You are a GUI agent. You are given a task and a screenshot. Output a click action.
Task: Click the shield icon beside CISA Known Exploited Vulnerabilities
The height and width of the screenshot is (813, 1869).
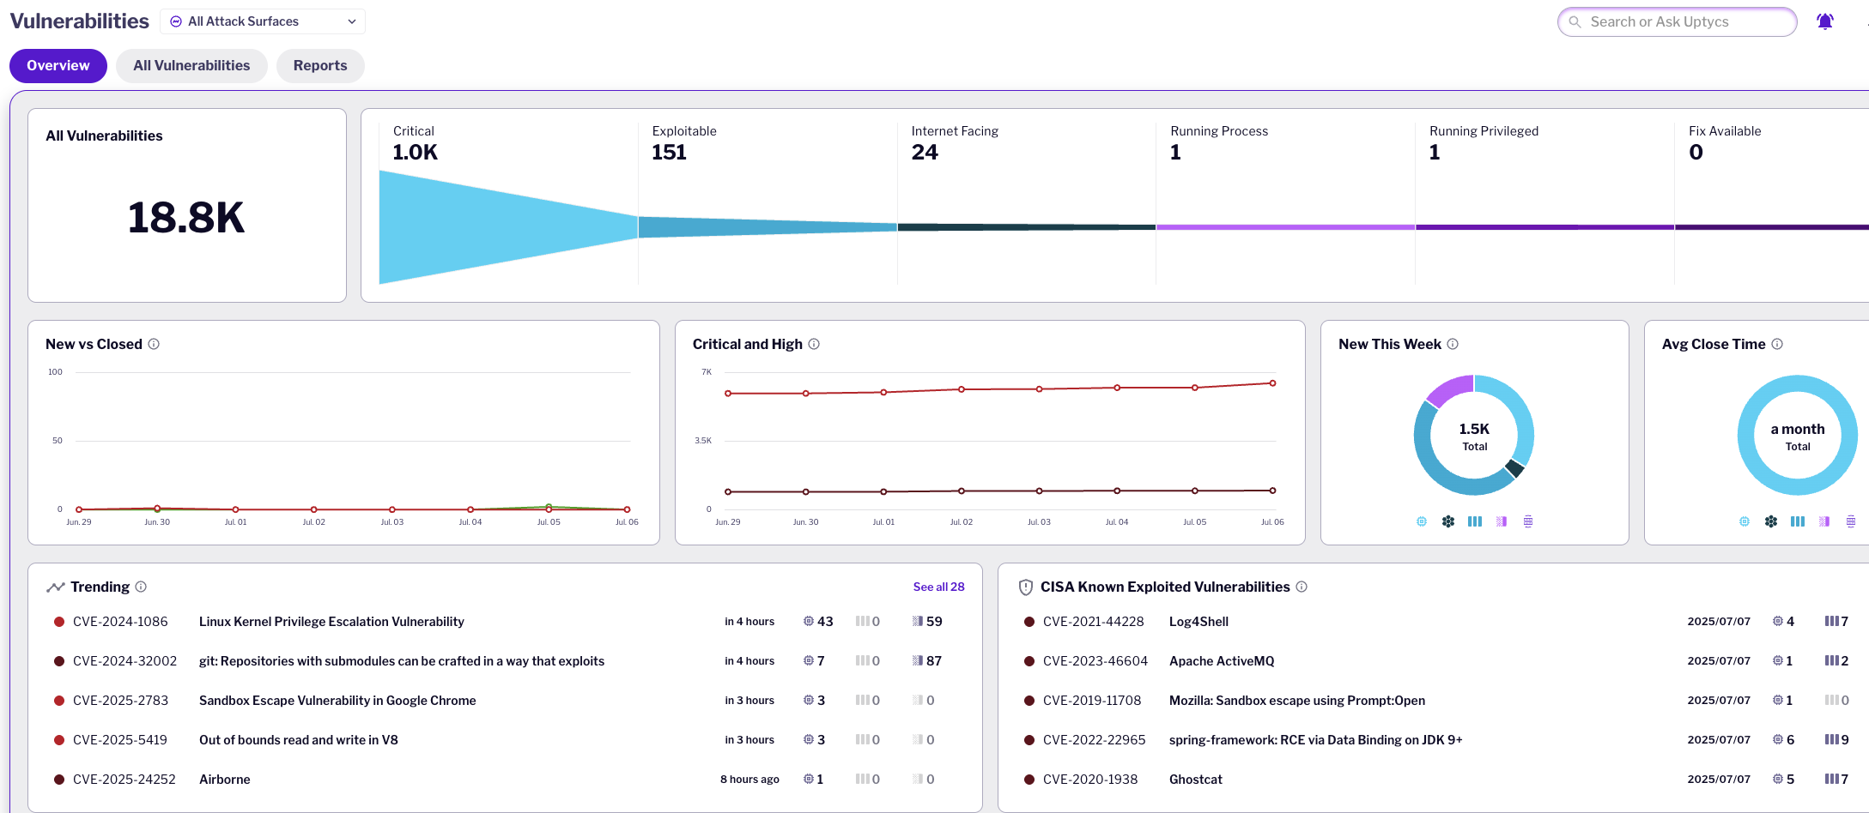pyautogui.click(x=1027, y=587)
